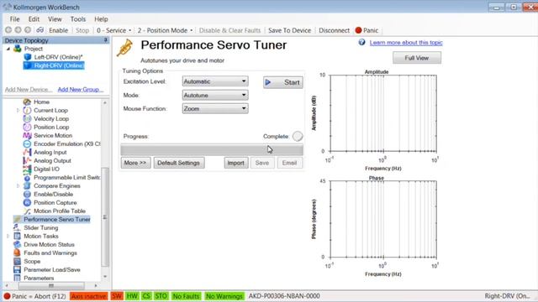Click the Current Loop icon
The height and width of the screenshot is (302, 538).
pos(27,110)
